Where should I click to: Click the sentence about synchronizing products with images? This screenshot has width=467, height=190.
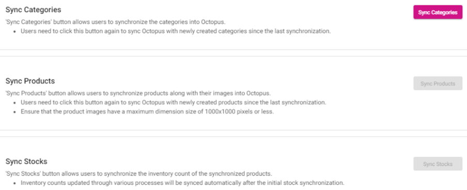tap(138, 93)
